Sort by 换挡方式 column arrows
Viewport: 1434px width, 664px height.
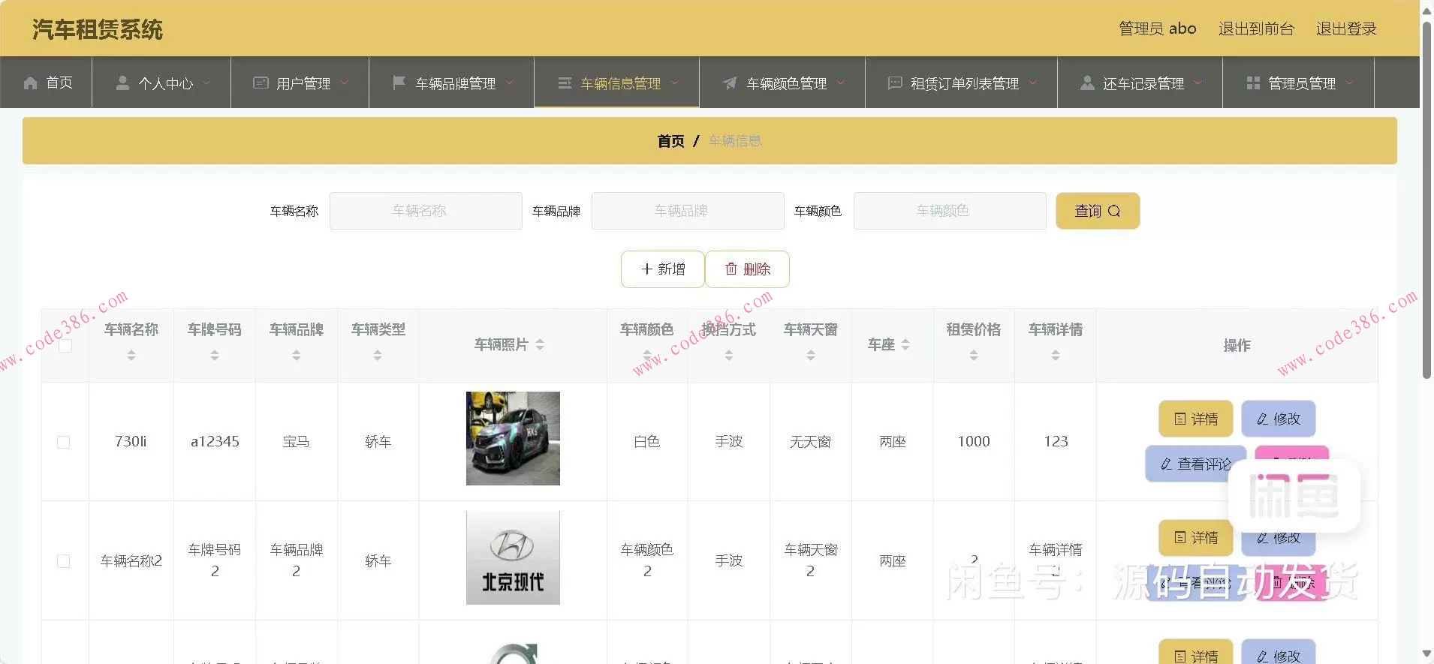[x=729, y=355]
